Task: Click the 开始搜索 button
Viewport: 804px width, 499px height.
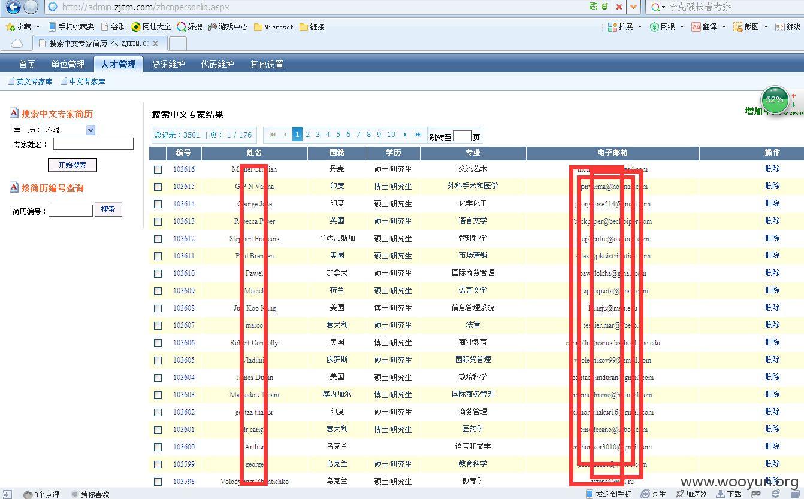Action: coord(72,165)
